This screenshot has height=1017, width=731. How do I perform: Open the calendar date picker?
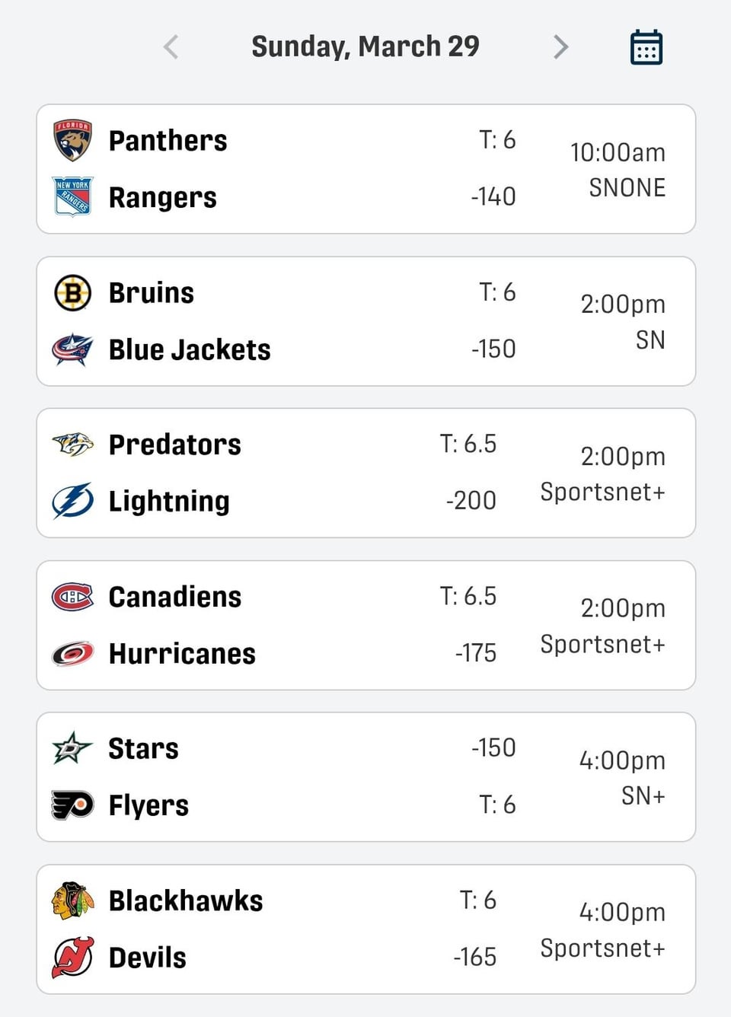pyautogui.click(x=646, y=47)
